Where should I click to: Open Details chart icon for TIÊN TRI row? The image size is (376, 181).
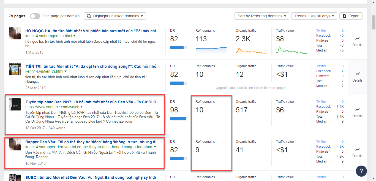357,74
